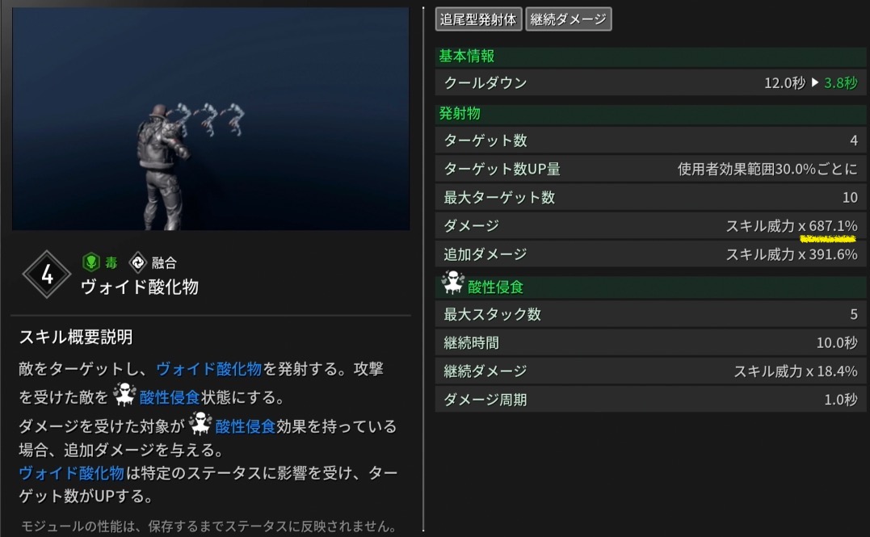Click the 酸性侵食 green section header text
The width and height of the screenshot is (870, 537).
pos(495,287)
